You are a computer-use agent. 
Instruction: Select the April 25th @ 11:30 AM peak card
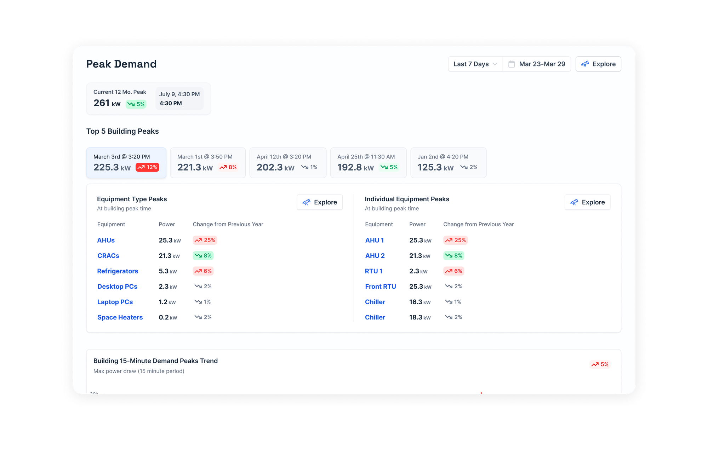coord(368,163)
